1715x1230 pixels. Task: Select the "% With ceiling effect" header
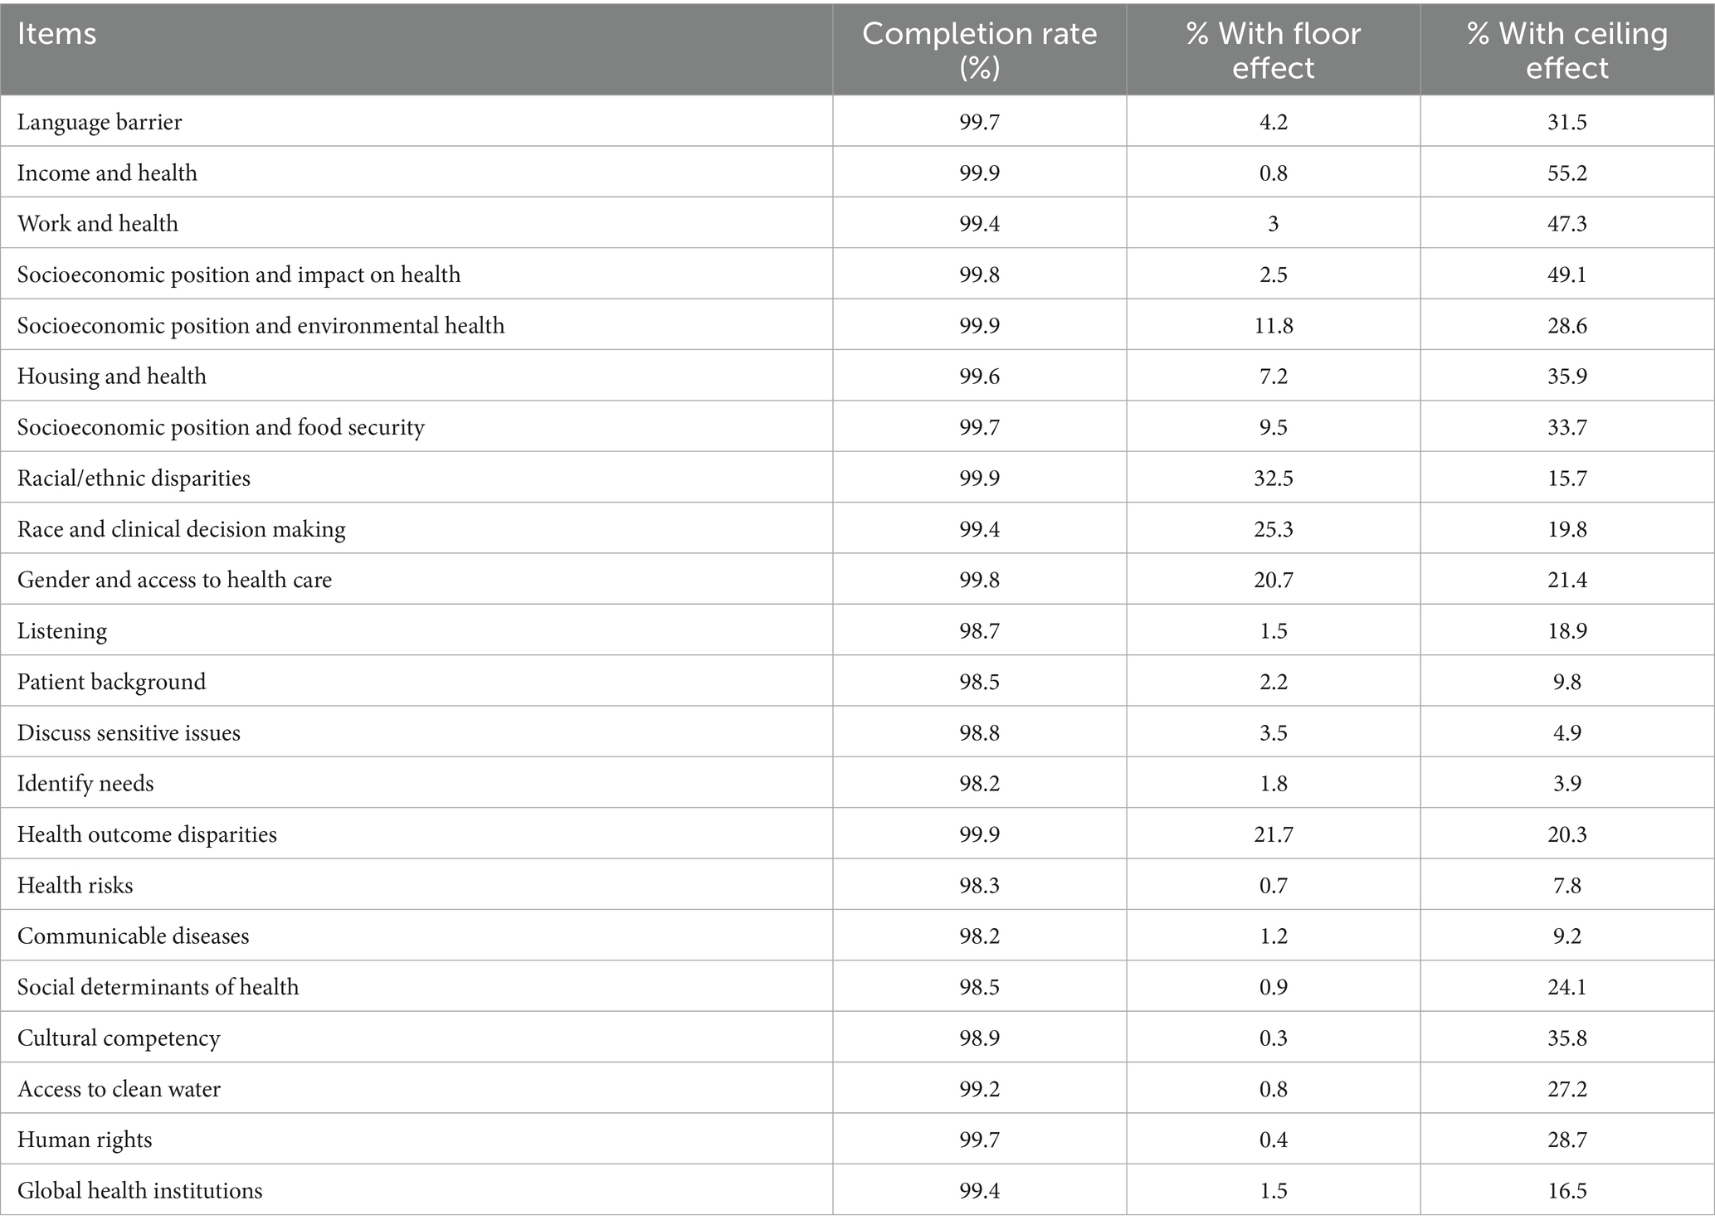pyautogui.click(x=1566, y=50)
